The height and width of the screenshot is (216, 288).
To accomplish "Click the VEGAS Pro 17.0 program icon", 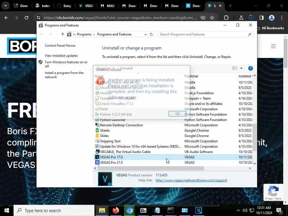I will (97, 157).
